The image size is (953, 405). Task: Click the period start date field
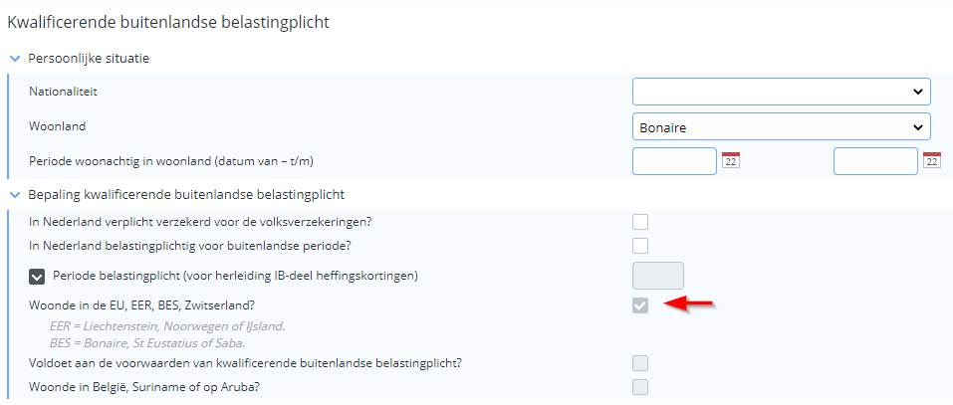click(x=674, y=161)
